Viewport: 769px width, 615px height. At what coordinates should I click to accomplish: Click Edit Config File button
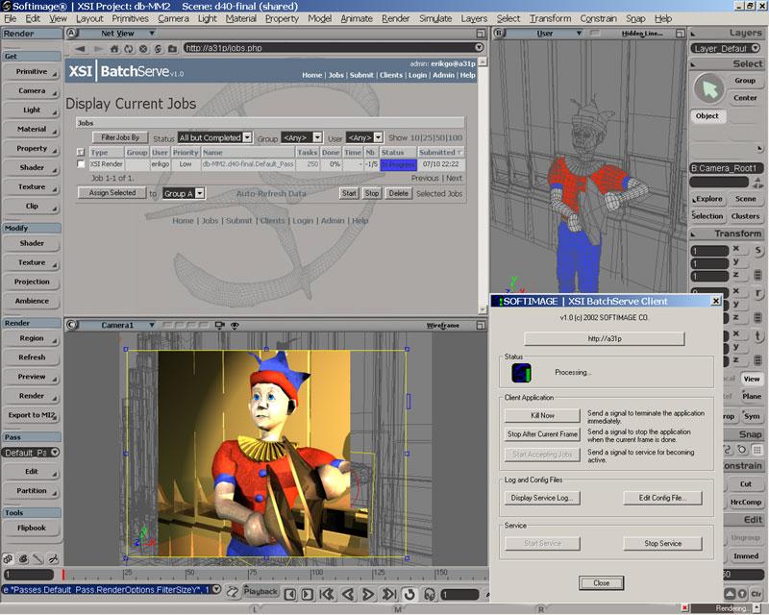point(662,498)
